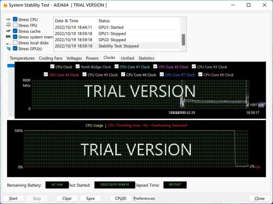This screenshot has height=204, width=273.
Task: Click the CPU chip icon beside Stress CPU
Action: [8, 20]
